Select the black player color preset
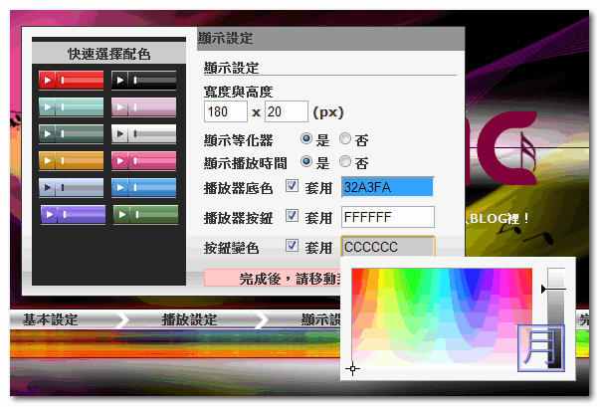600x407 pixels. tap(144, 80)
